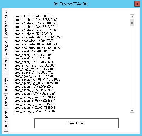Viewport: 142px width, 136px height.
Task: Click the object list scrollbar thumb
Action: coord(132,23)
